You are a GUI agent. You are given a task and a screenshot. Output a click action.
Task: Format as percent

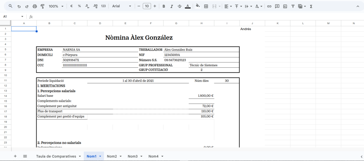click(79, 6)
